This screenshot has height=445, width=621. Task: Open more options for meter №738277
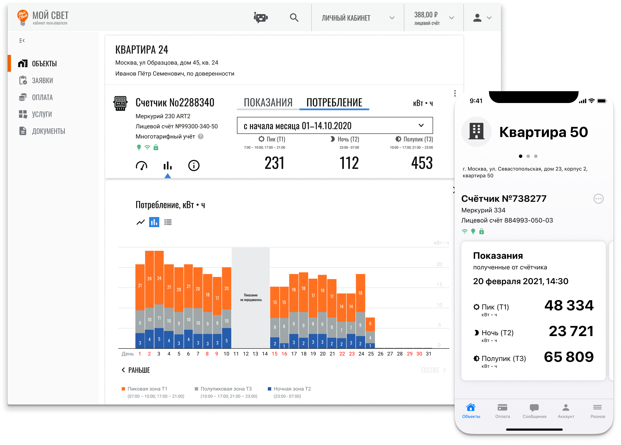click(598, 199)
